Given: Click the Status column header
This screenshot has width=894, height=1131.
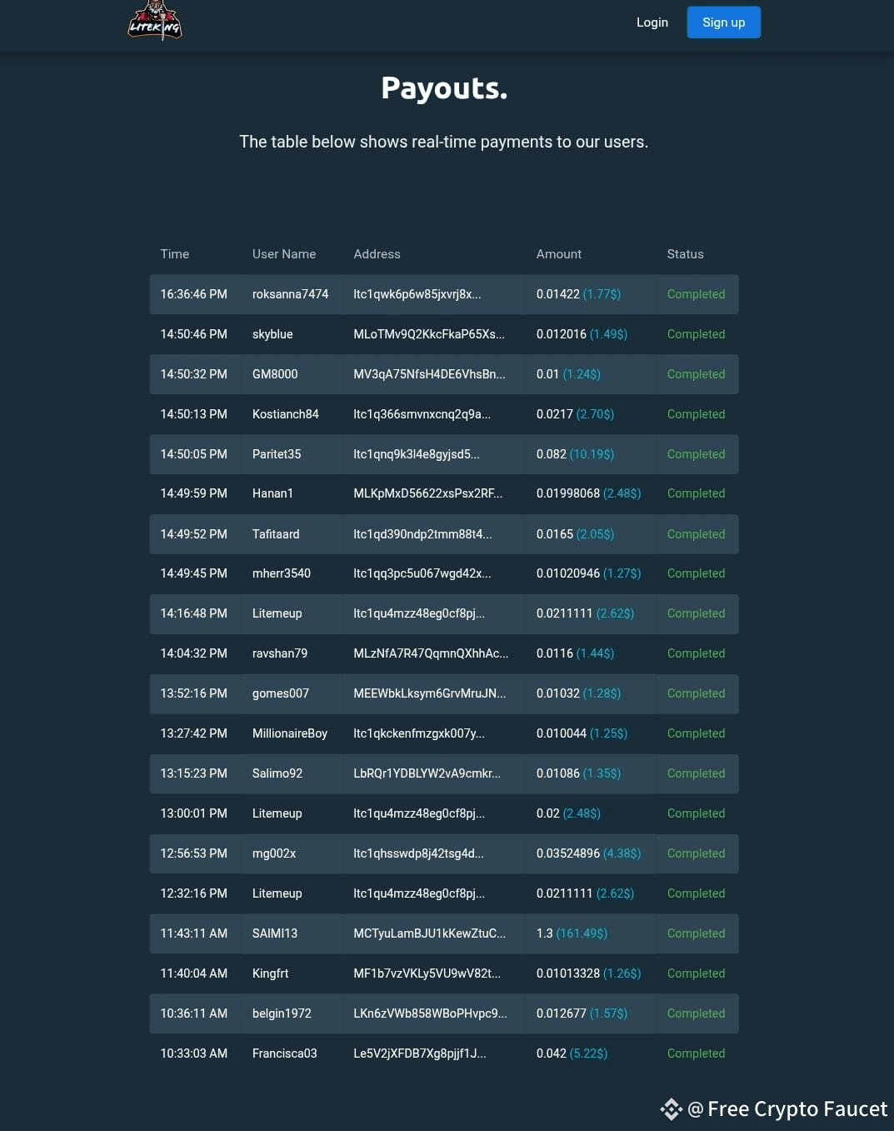Looking at the screenshot, I should [685, 254].
